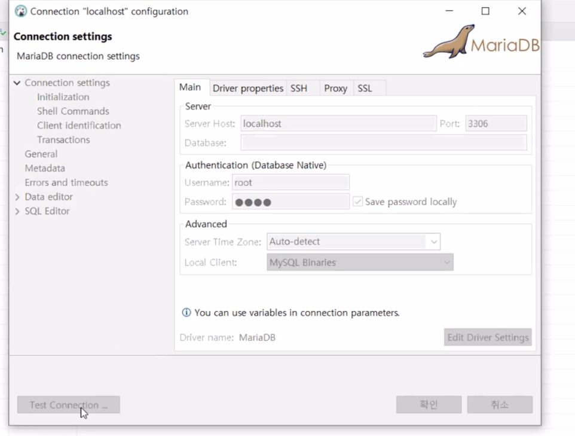Select Shell Commands in the settings tree

click(73, 111)
